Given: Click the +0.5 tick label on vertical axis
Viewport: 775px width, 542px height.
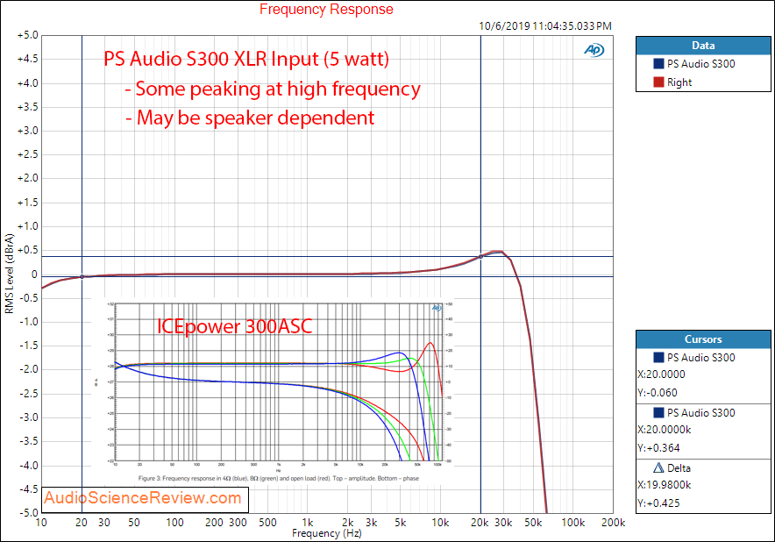Looking at the screenshot, I should pos(28,250).
